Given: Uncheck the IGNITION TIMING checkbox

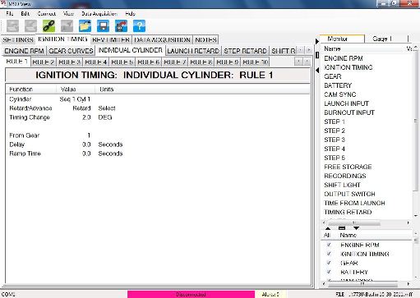Looking at the screenshot, I should click(x=329, y=254).
